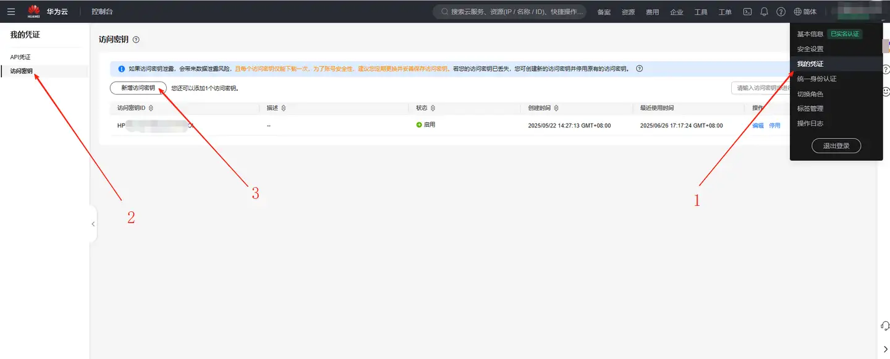Click help icon at end of info banner

[639, 69]
